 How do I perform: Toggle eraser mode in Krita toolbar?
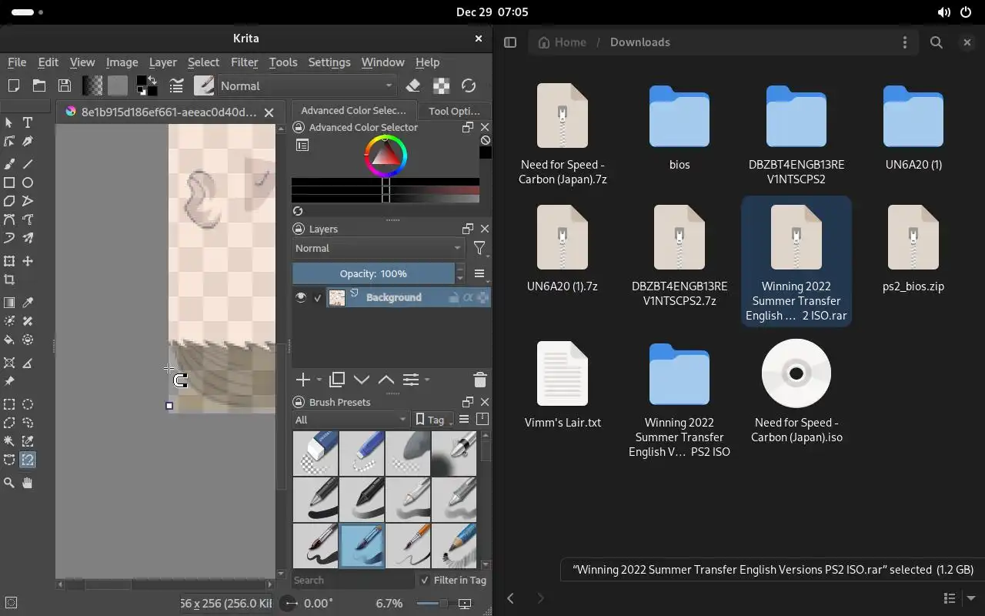pos(413,85)
